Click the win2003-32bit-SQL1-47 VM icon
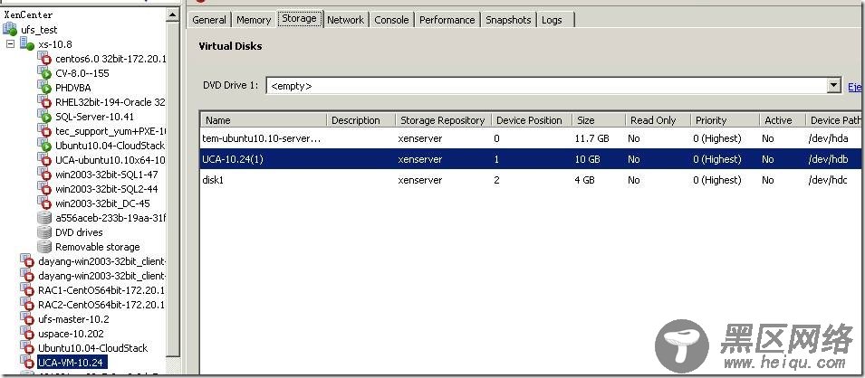The height and width of the screenshot is (378, 865). pyautogui.click(x=44, y=175)
